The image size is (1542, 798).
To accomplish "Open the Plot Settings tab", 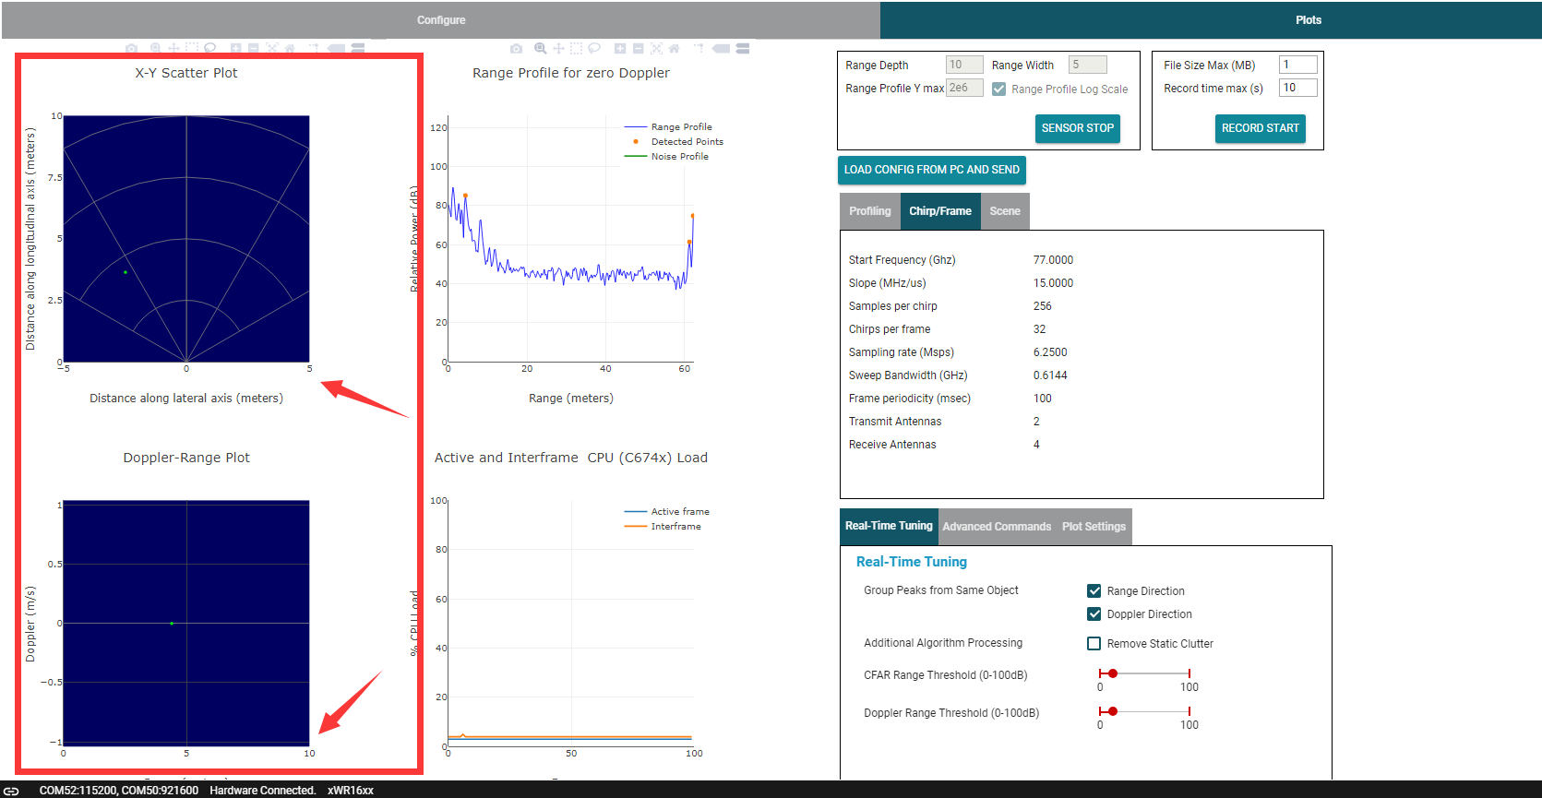I will [x=1094, y=527].
